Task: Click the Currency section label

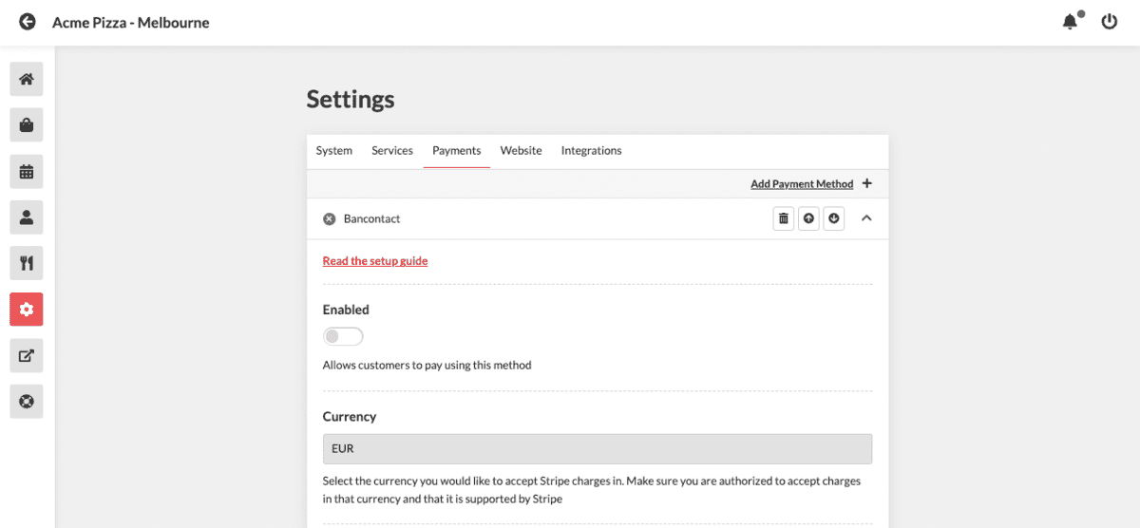Action: point(350,417)
